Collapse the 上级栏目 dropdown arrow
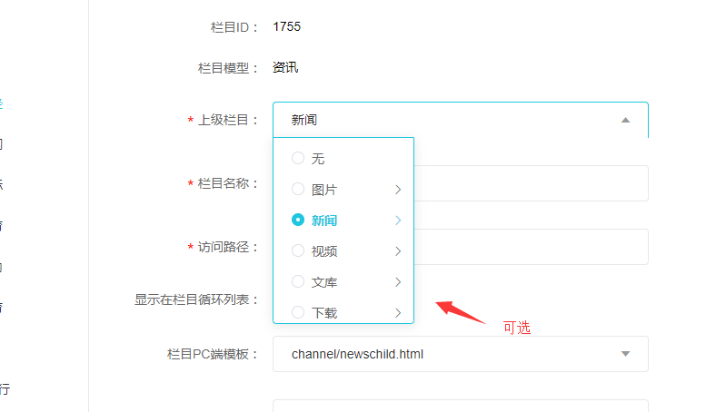The height and width of the screenshot is (412, 726). click(625, 120)
